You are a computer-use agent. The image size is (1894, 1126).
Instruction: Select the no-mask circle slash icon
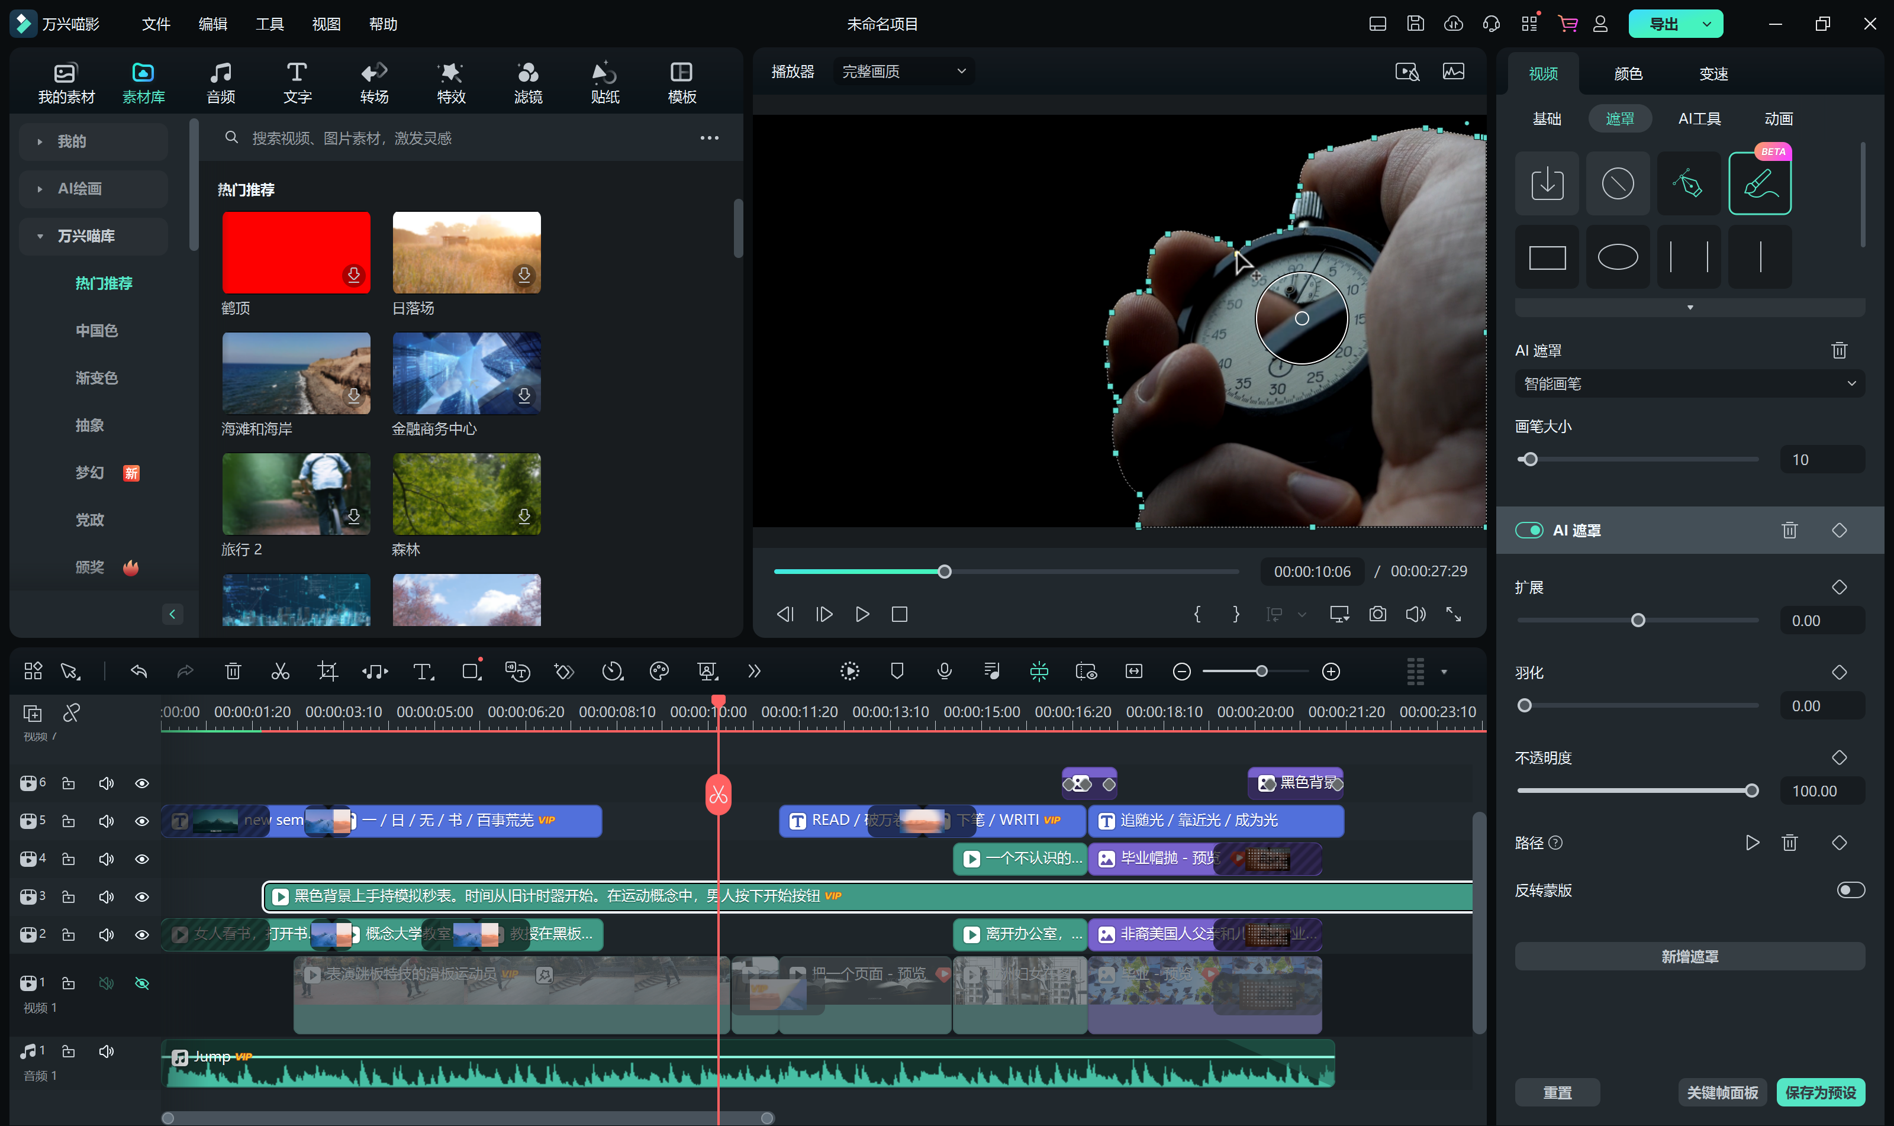pyautogui.click(x=1617, y=183)
